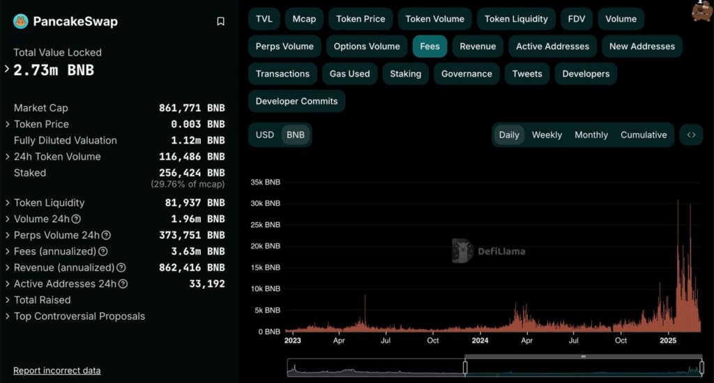Toggle the FDV chart metric
Image resolution: width=714 pixels, height=383 pixels.
click(577, 19)
